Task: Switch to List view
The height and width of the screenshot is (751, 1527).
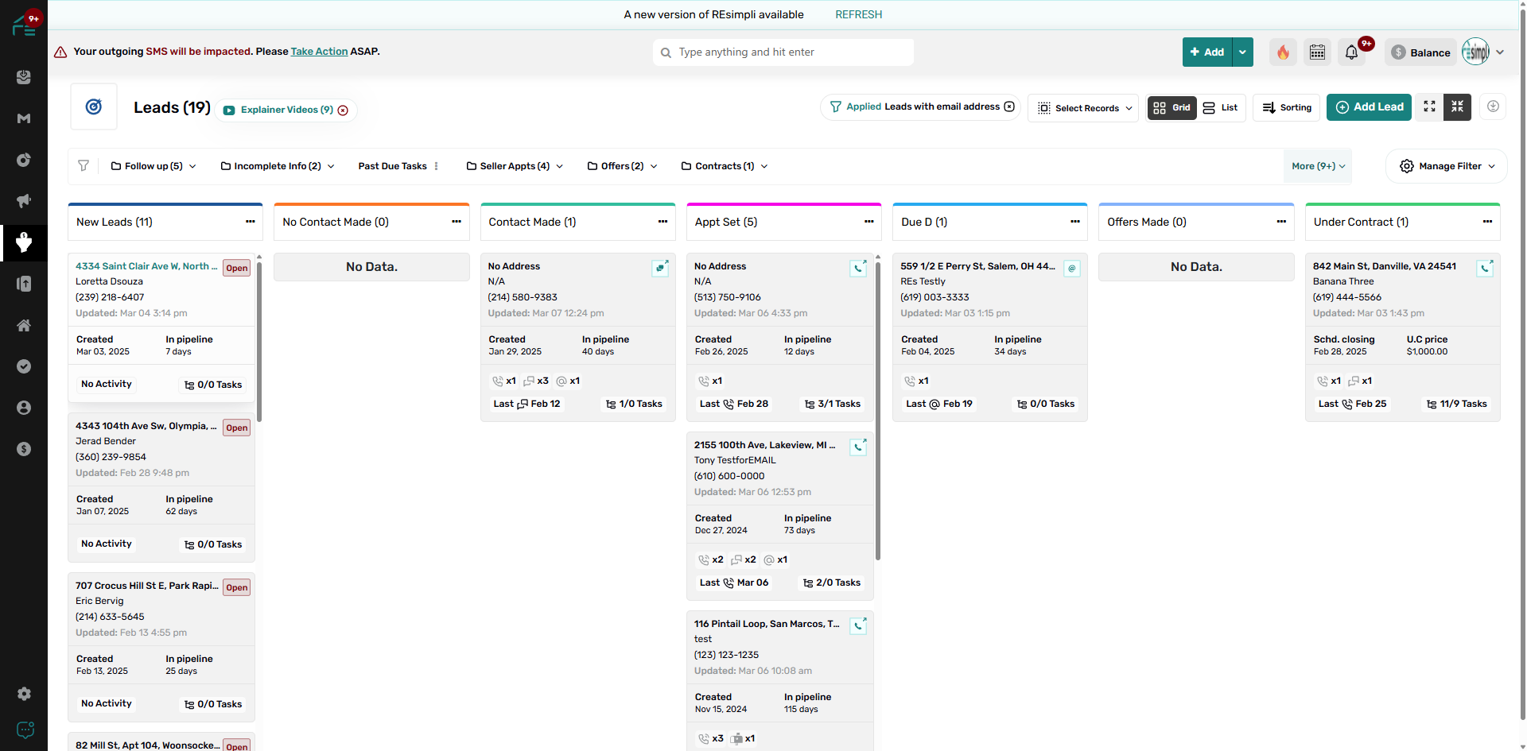Action: pyautogui.click(x=1221, y=107)
